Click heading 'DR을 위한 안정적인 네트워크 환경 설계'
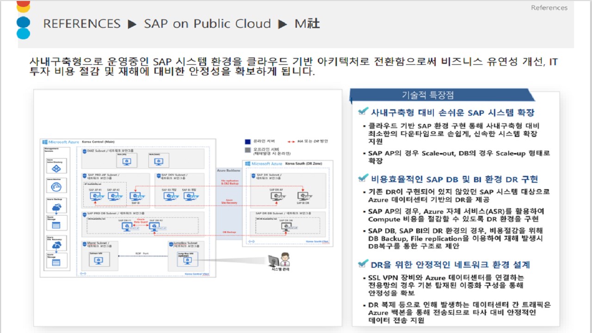The width and height of the screenshot is (592, 333). click(450, 265)
